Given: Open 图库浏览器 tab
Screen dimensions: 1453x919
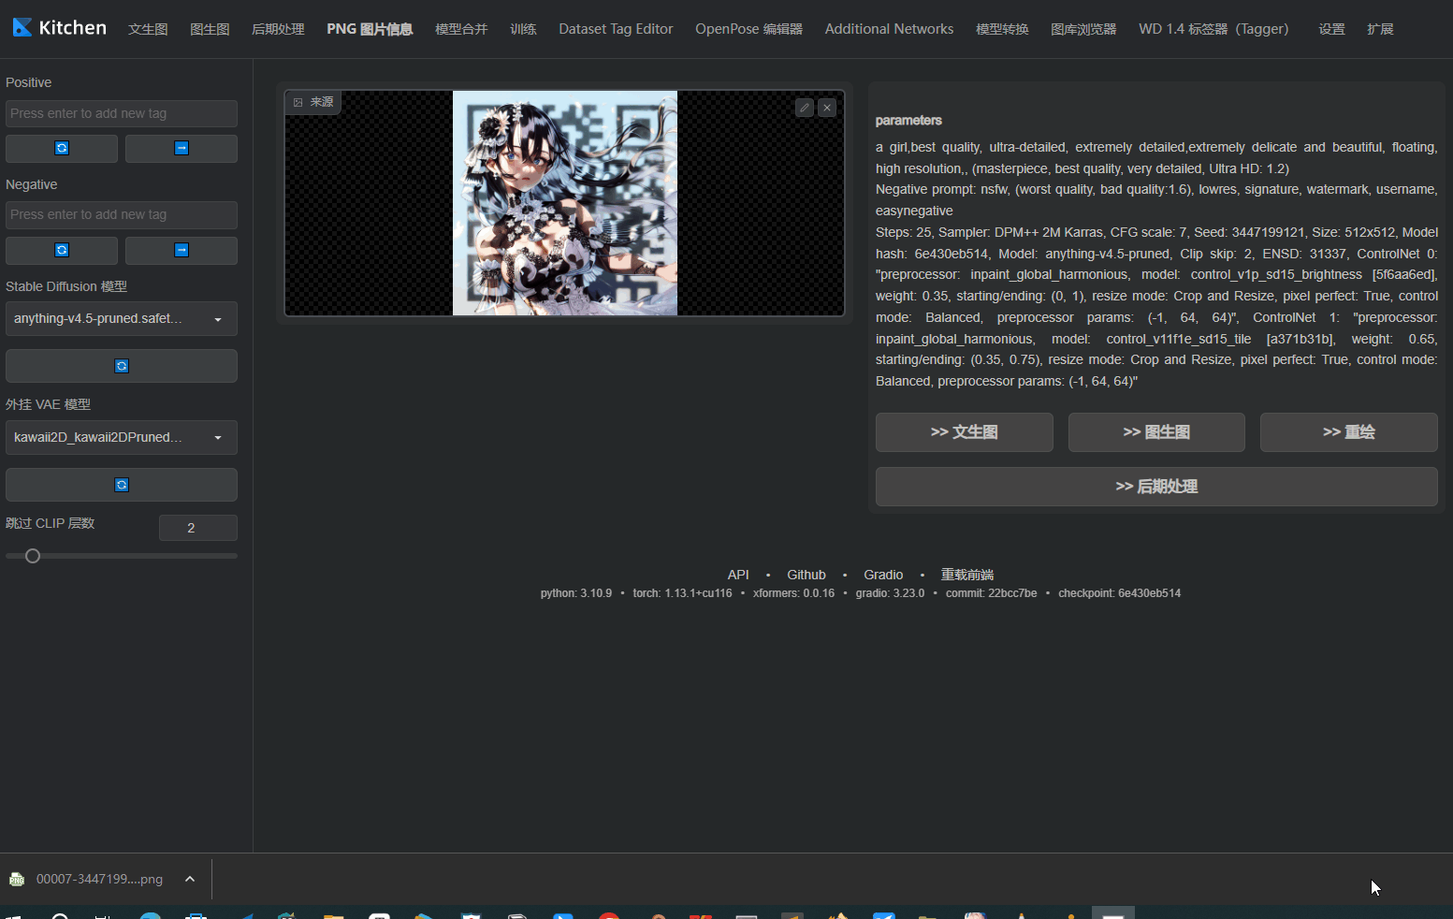Looking at the screenshot, I should (x=1083, y=29).
